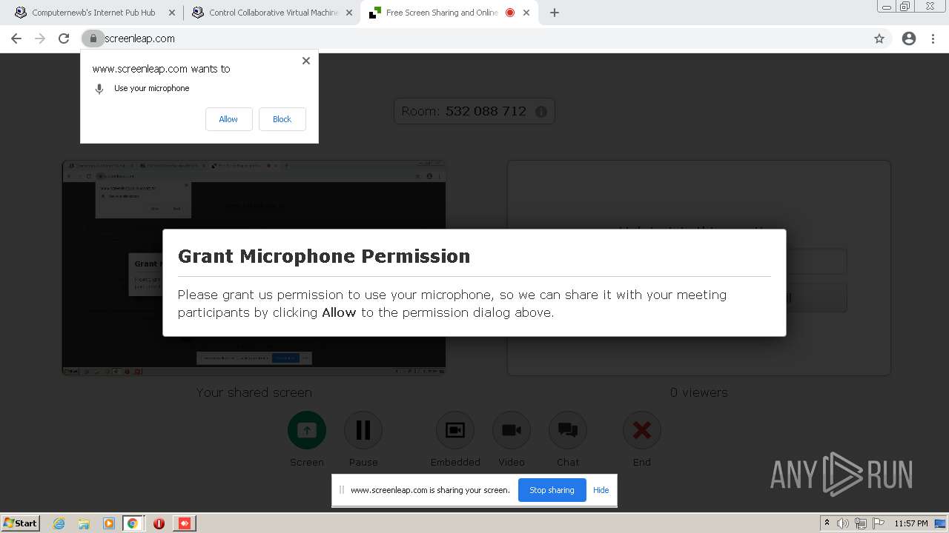Click the red recorder icon on taskbar

click(185, 523)
